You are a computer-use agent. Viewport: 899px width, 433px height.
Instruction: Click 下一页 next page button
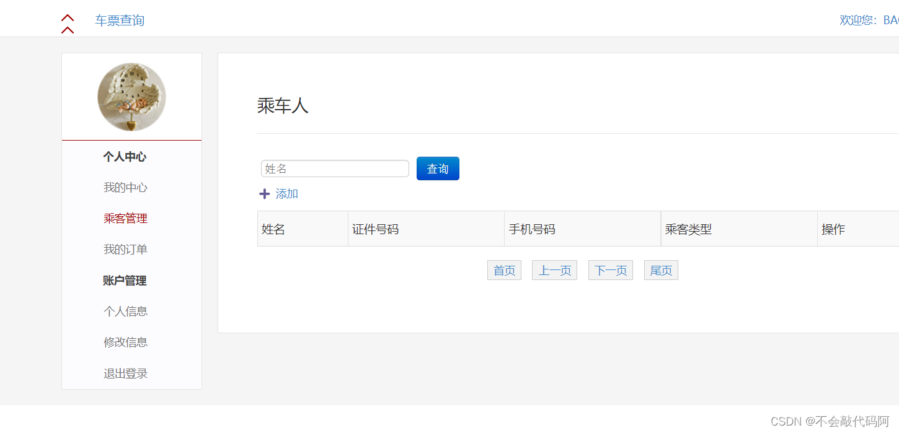point(610,270)
